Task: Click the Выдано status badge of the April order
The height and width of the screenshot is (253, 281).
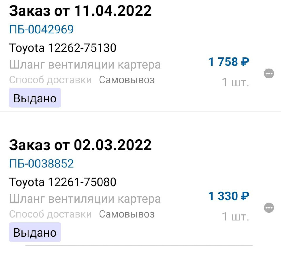Action: pyautogui.click(x=35, y=98)
